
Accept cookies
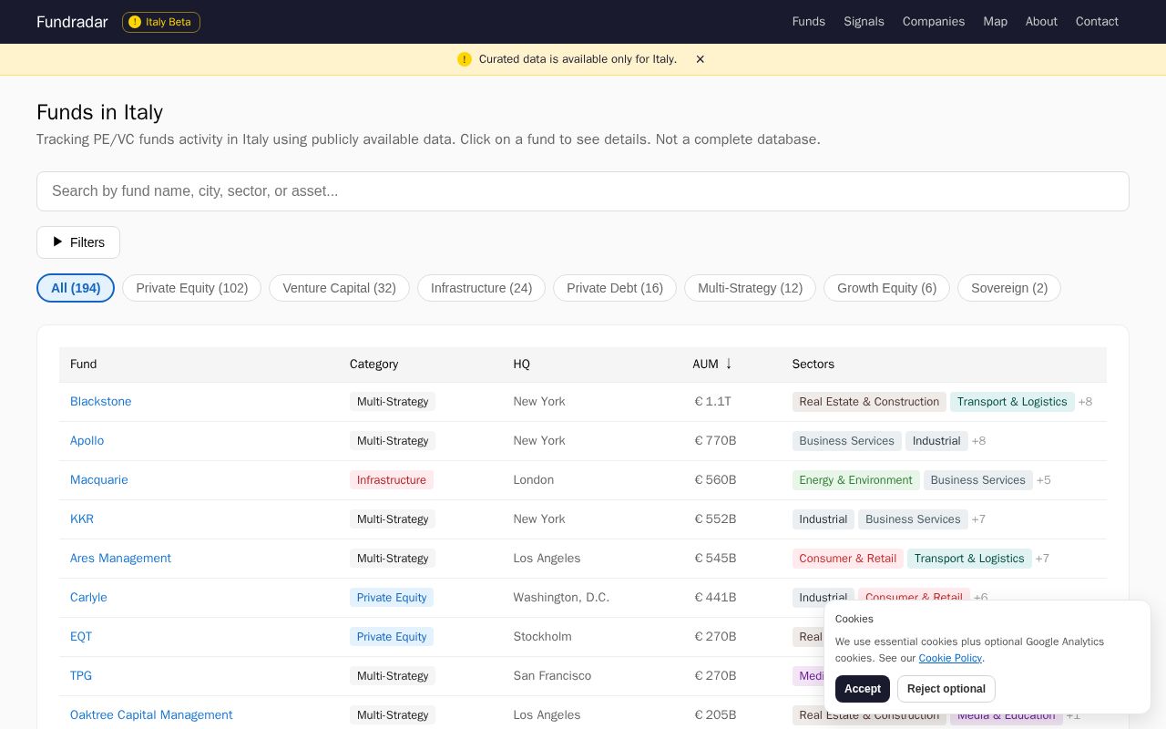coord(862,689)
